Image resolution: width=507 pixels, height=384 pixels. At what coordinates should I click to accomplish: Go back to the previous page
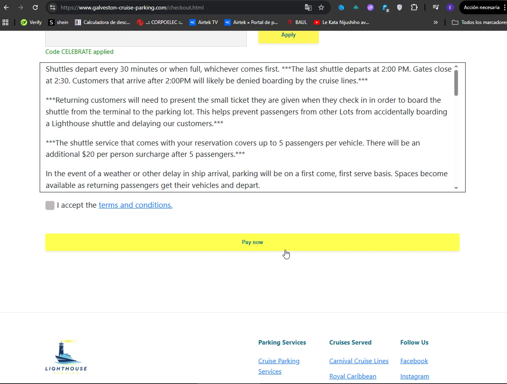pos(6,7)
